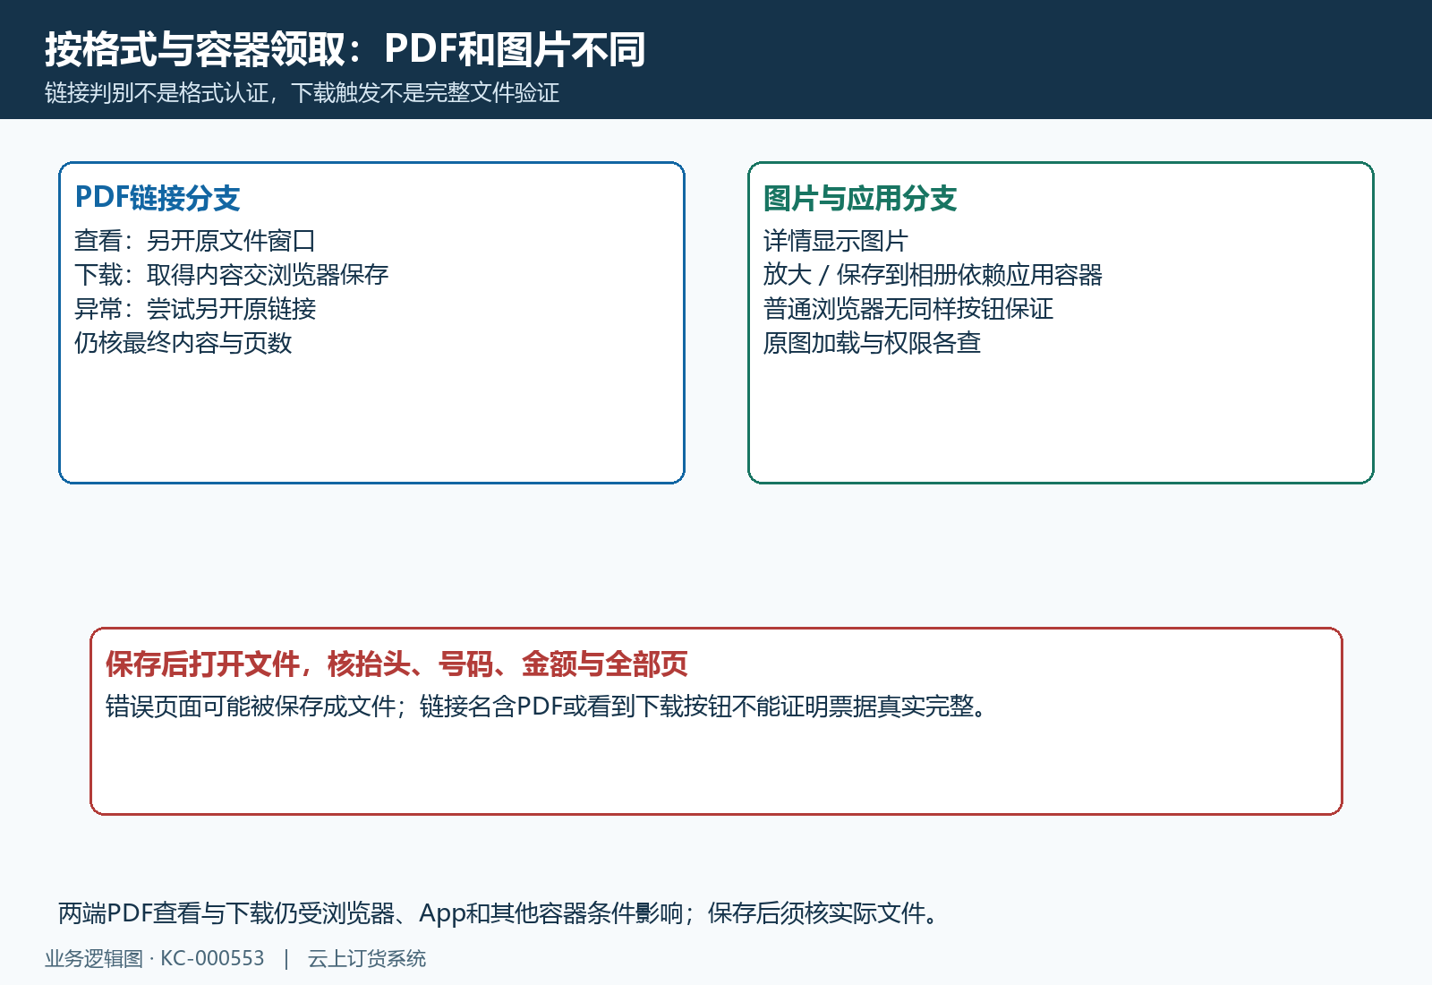Click the title 按格式与容器领取:PDF和图片不同
Viewport: 1432px width, 985px height.
click(x=345, y=49)
